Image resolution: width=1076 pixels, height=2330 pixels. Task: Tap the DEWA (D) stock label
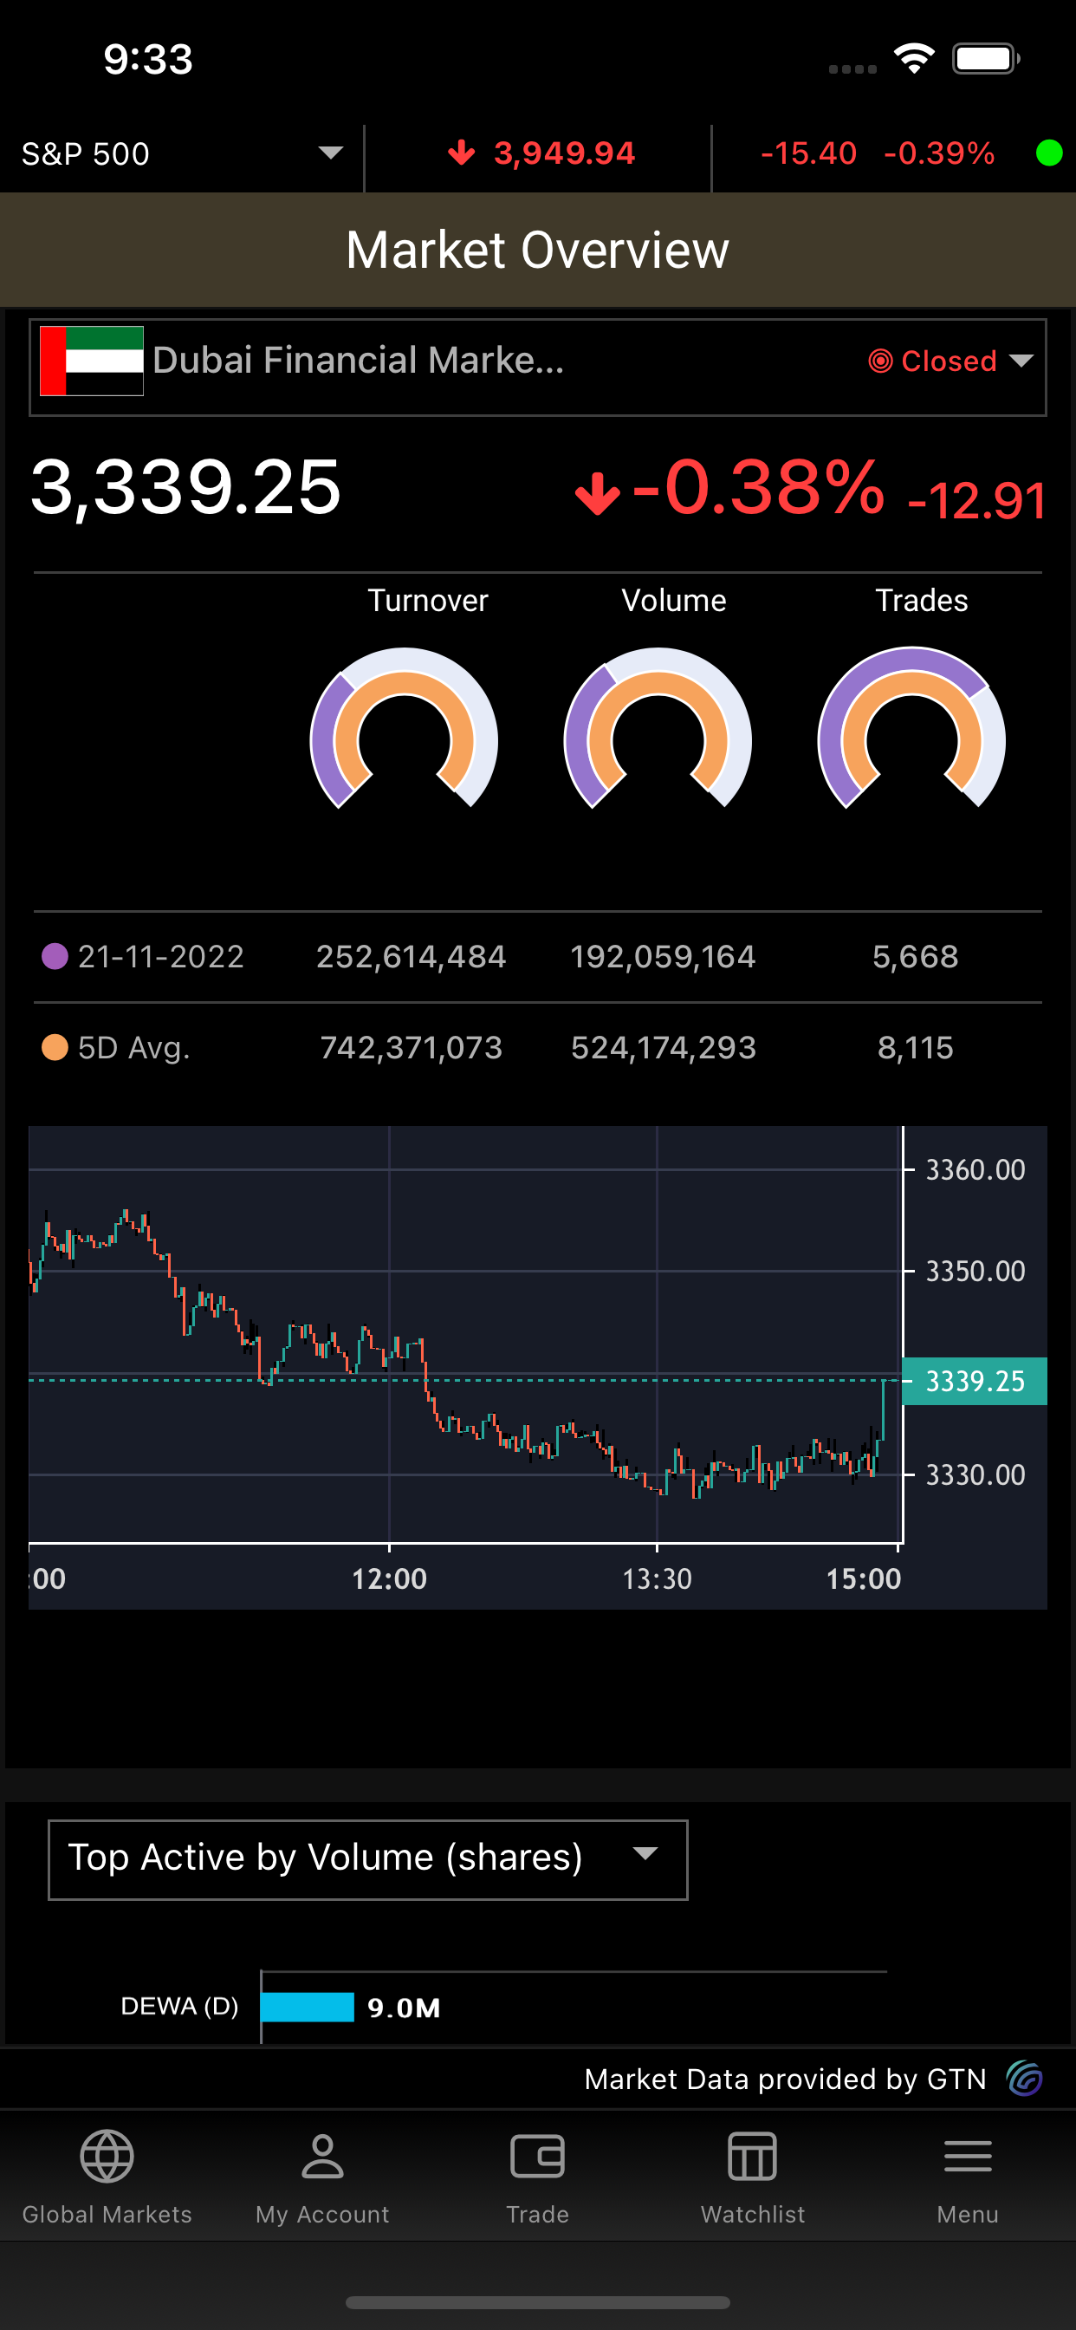pos(180,2006)
